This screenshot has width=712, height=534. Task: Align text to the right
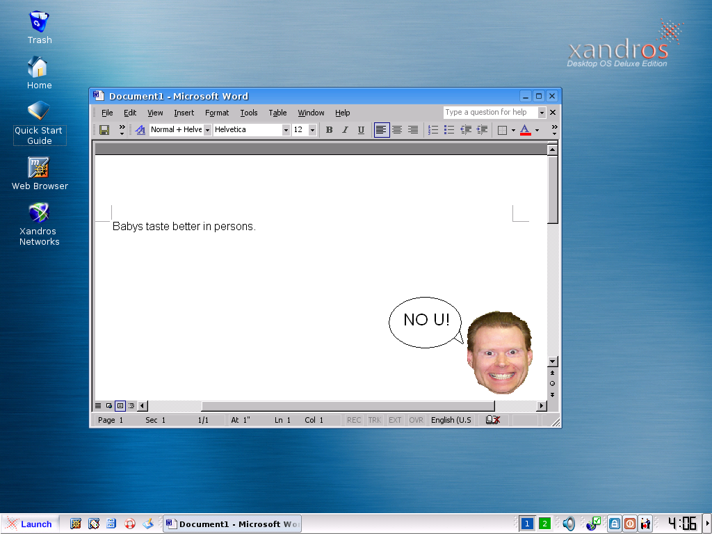pyautogui.click(x=413, y=130)
